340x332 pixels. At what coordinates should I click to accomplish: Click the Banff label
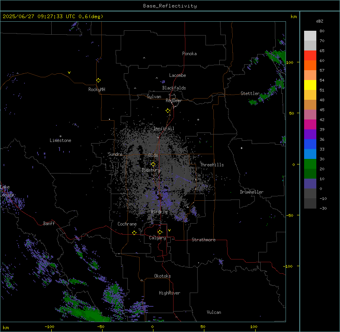49,224
